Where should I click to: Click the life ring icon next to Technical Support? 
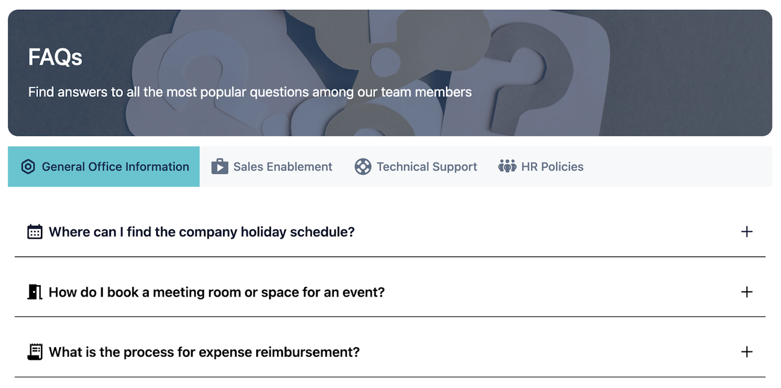point(363,167)
